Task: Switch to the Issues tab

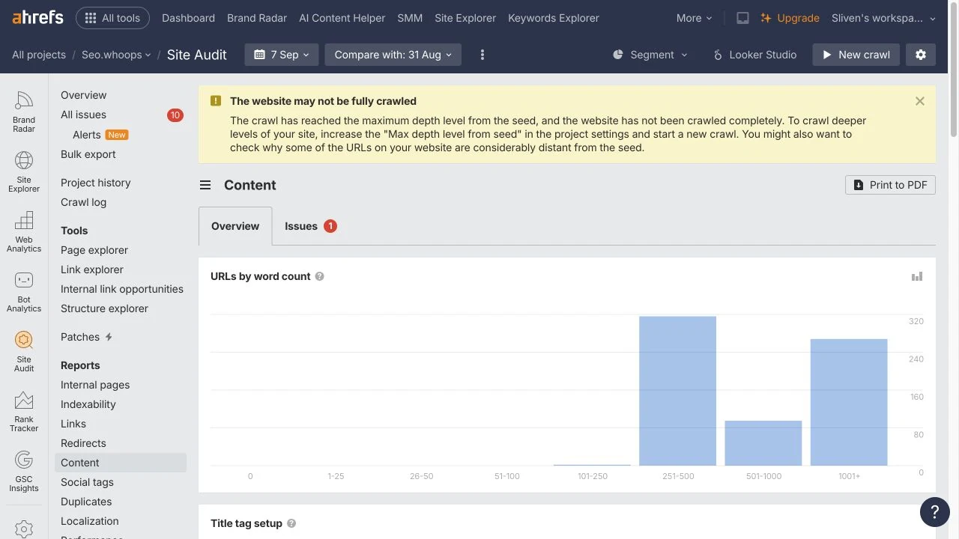Action: (311, 226)
